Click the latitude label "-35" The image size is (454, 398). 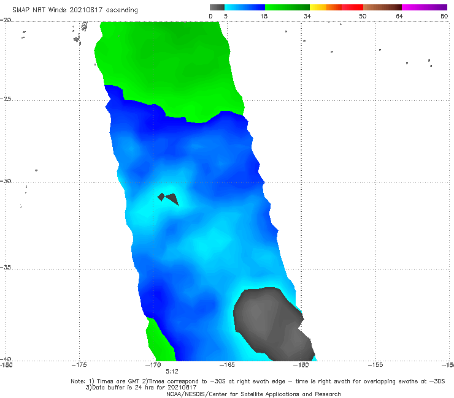click(6, 267)
